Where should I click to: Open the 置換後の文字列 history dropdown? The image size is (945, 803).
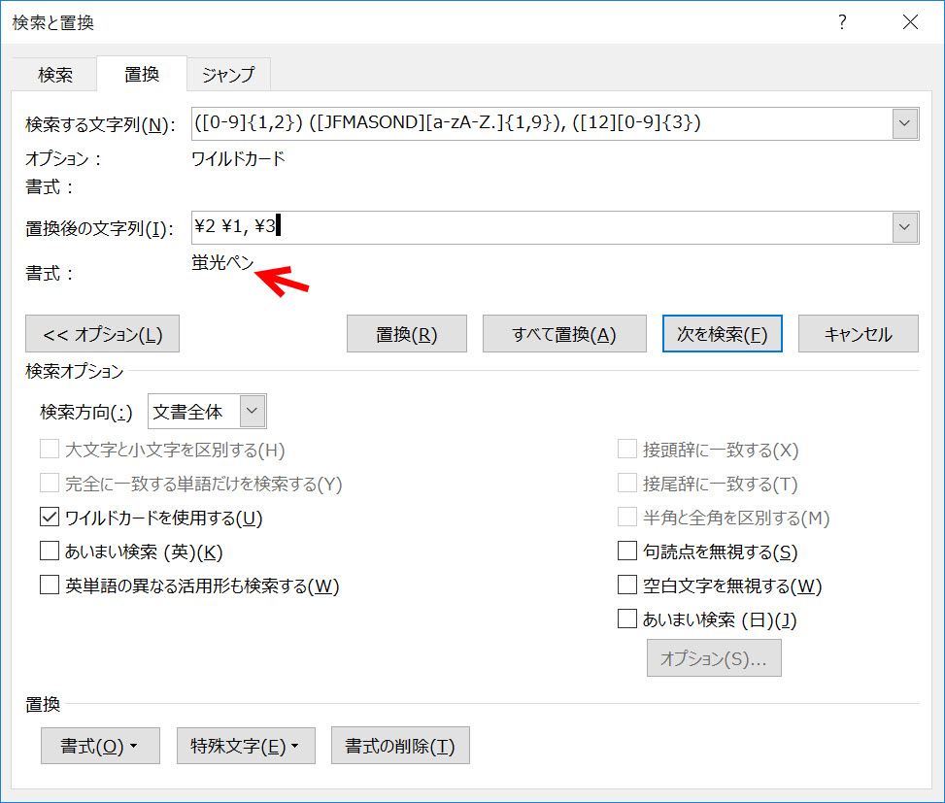[904, 227]
